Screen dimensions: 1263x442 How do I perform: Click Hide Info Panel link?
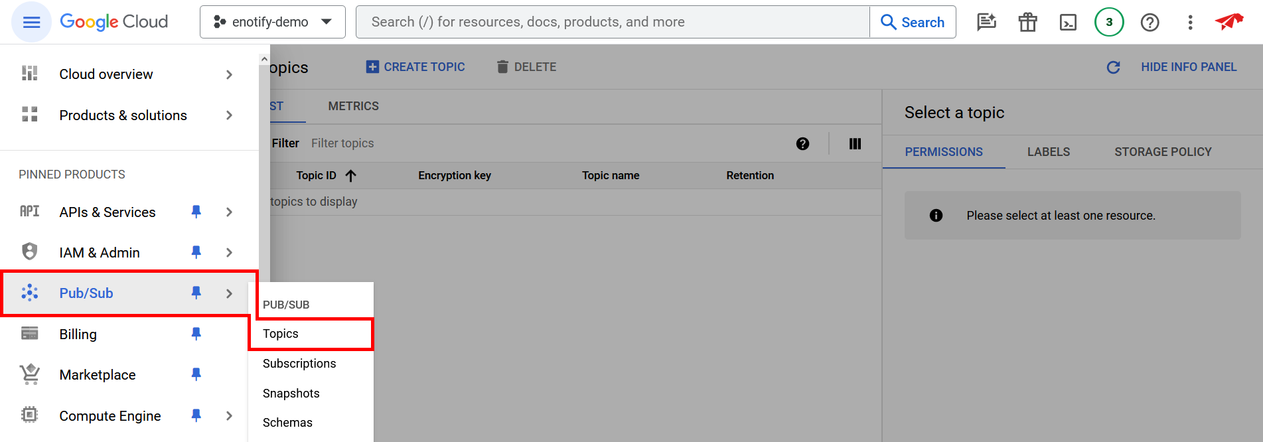(1188, 67)
